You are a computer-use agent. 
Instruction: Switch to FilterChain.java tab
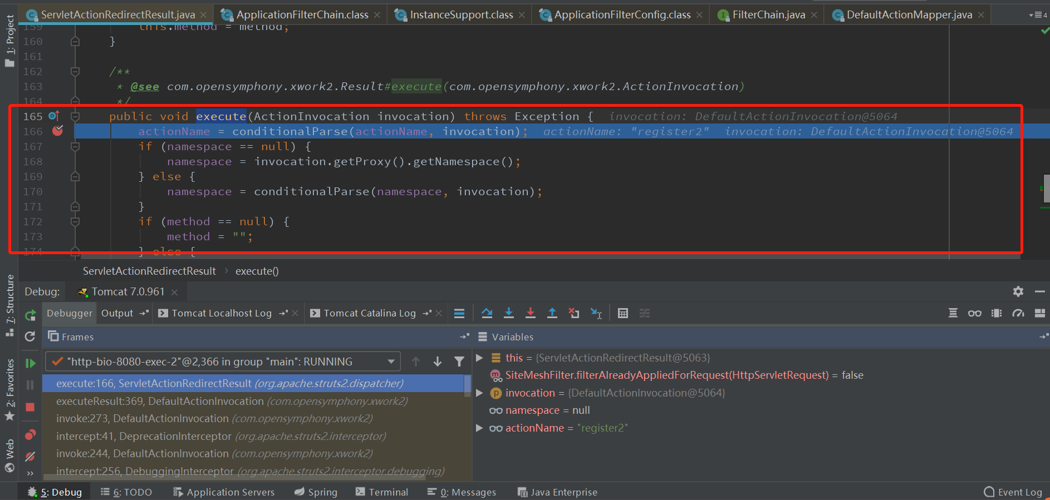[768, 15]
